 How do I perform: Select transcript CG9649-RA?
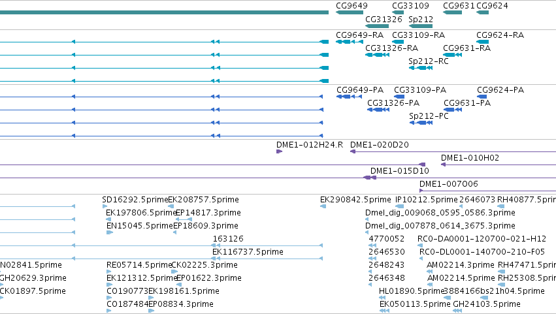[359, 35]
